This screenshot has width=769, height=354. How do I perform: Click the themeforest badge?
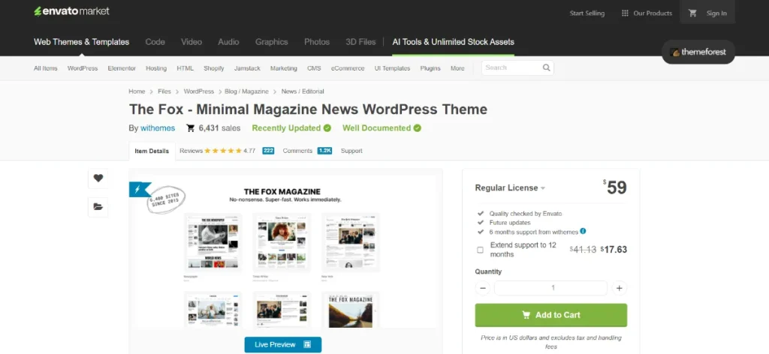(x=698, y=52)
